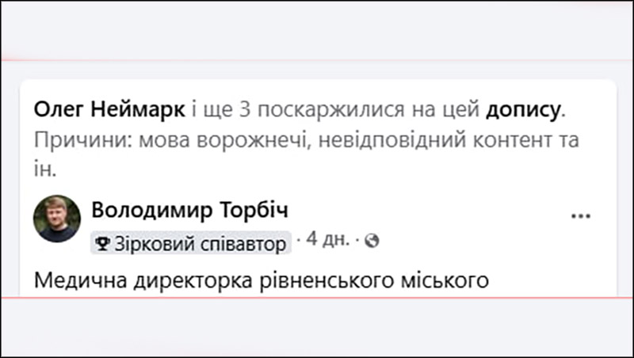This screenshot has width=634, height=358.
Task: Click the 'Причини:' reasons label
Action: (x=83, y=141)
